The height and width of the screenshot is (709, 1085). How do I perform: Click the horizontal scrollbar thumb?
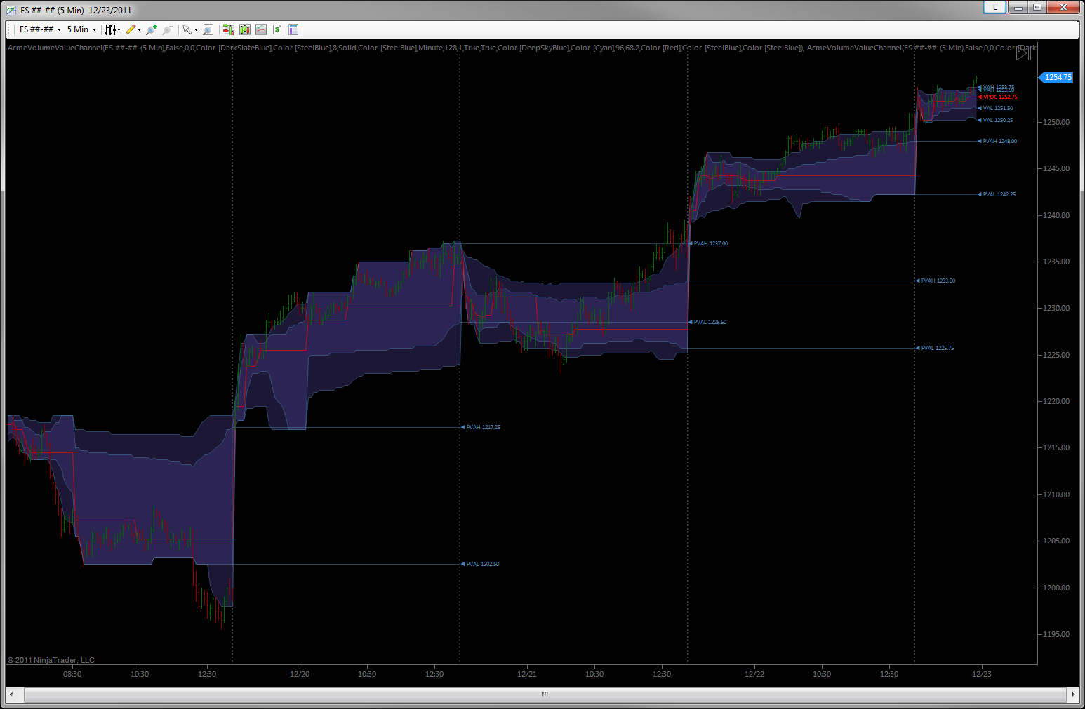[545, 694]
